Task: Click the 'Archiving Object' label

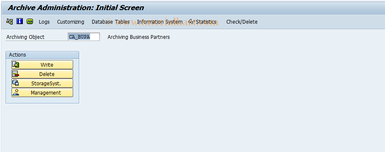Action: [25, 37]
